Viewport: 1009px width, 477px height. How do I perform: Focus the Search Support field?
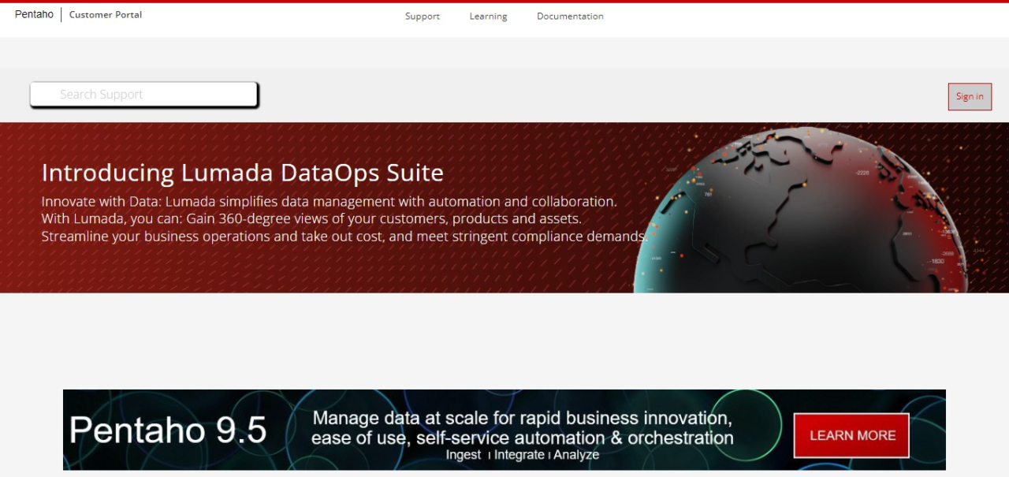[144, 95]
